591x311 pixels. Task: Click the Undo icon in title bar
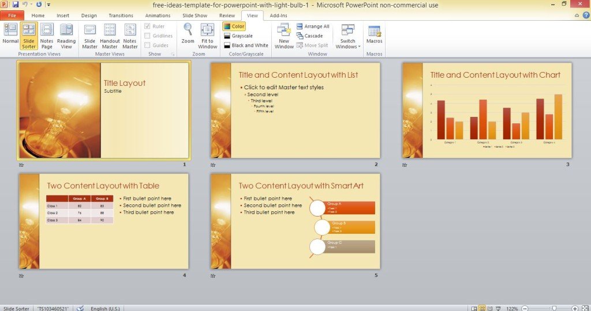point(25,5)
